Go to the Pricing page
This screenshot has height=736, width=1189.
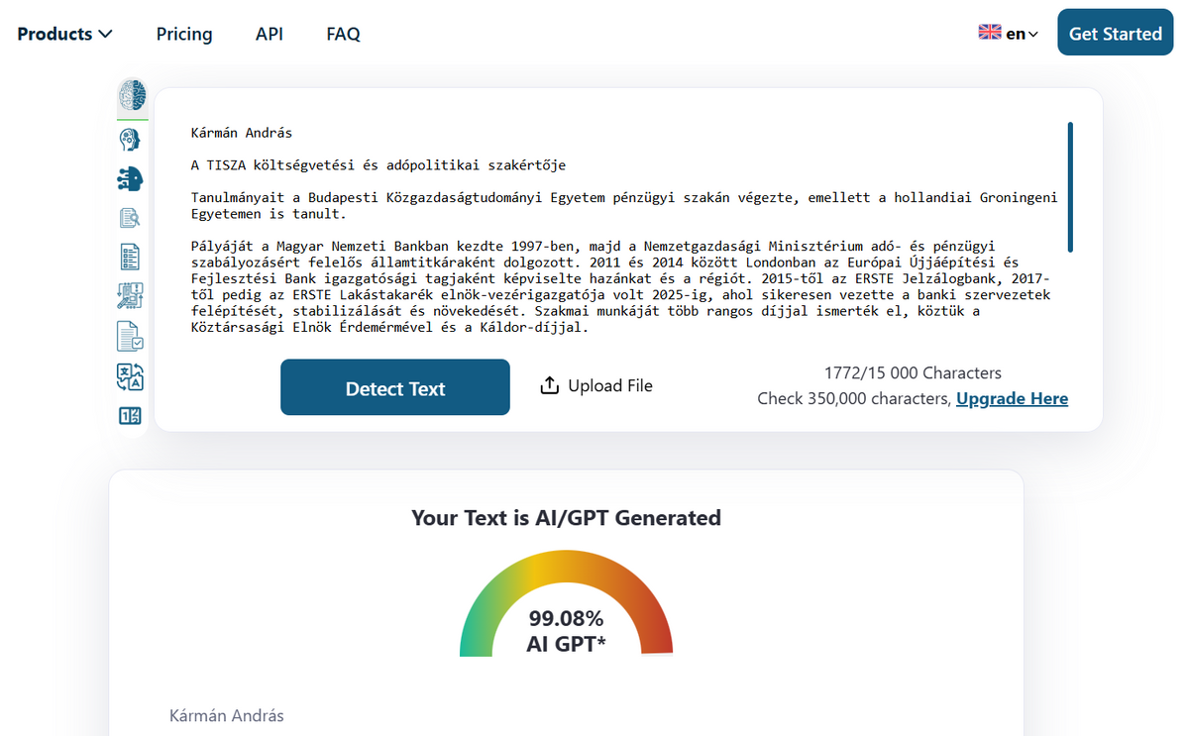(184, 34)
